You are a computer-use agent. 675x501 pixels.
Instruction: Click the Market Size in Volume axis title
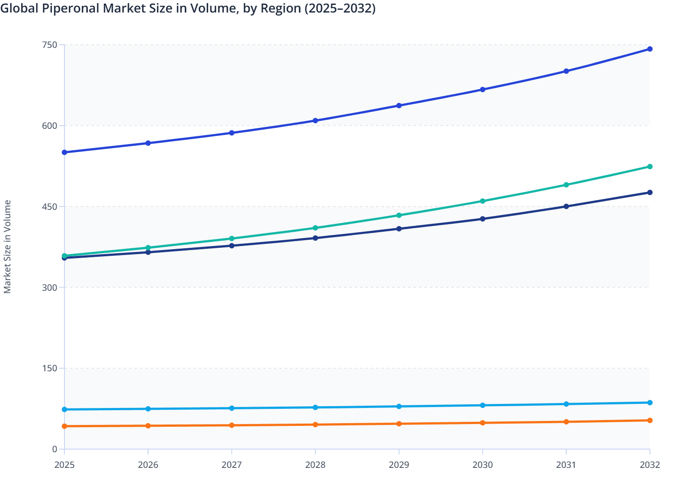pos(7,246)
